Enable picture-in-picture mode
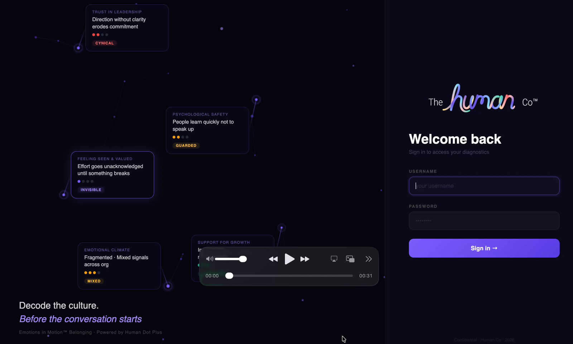 pyautogui.click(x=350, y=259)
